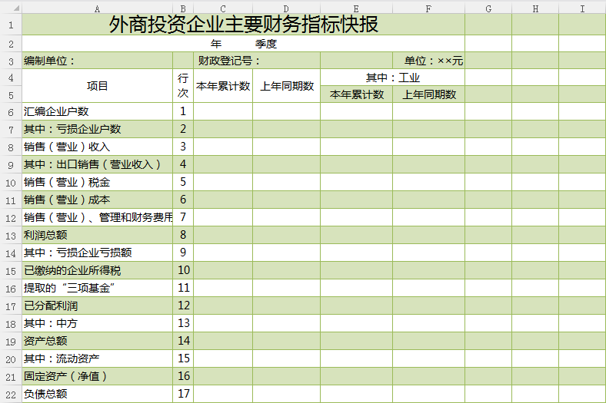Click row header 15
Viewport: 606px width, 403px height.
tap(11, 270)
